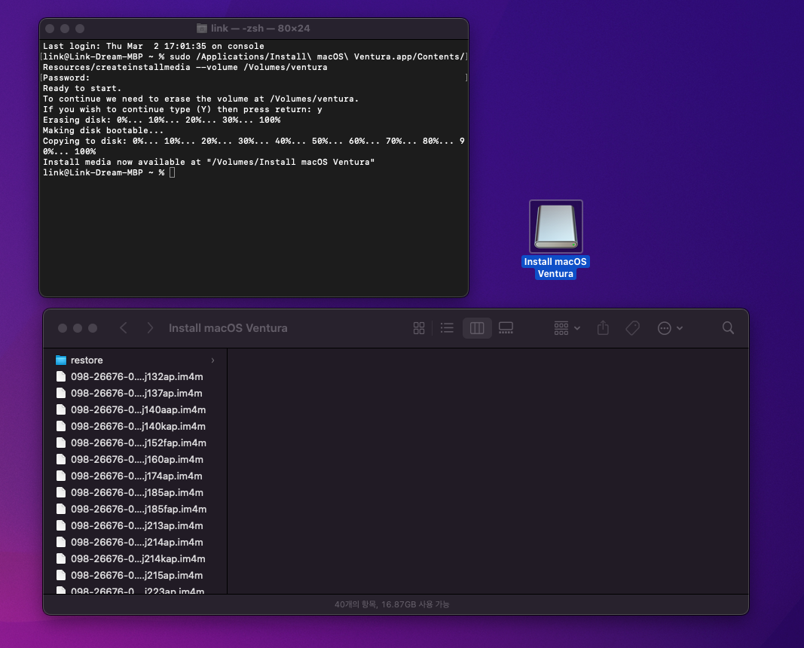The width and height of the screenshot is (804, 648).
Task: Open the group-by options dropdown in Finder
Action: [567, 328]
